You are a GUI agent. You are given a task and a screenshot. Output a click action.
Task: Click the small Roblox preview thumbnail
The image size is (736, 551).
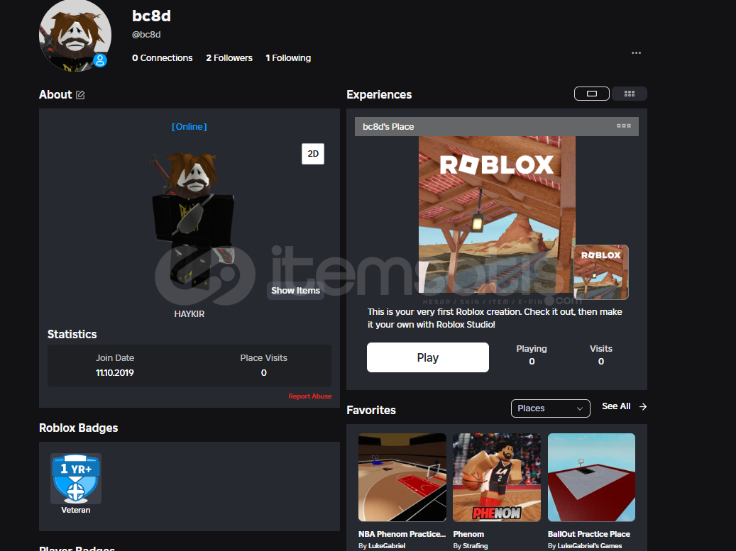tap(601, 272)
